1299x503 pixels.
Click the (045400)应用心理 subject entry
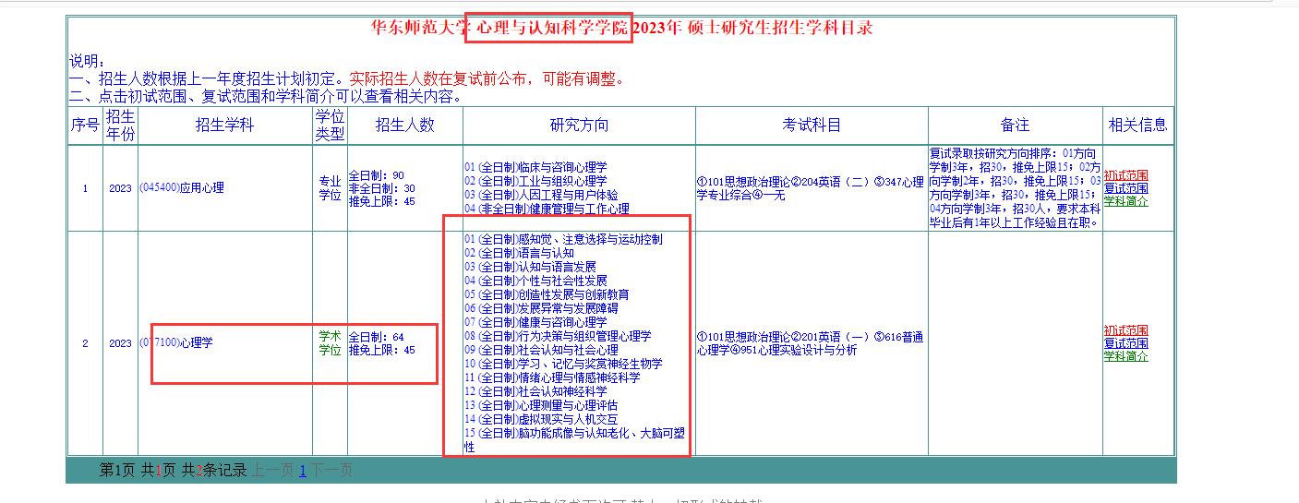(x=182, y=188)
